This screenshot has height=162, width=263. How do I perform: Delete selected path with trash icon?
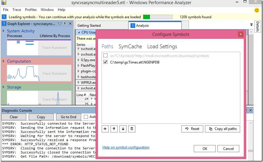[x=132, y=129]
